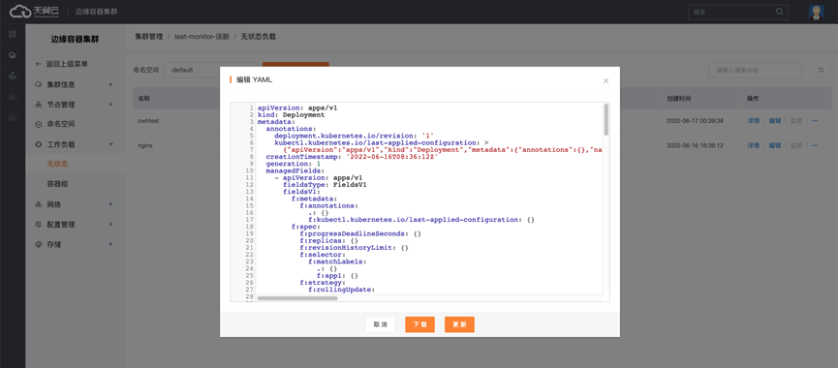Click the 更新 button
Viewport: 838px width, 368px height.
(x=459, y=324)
